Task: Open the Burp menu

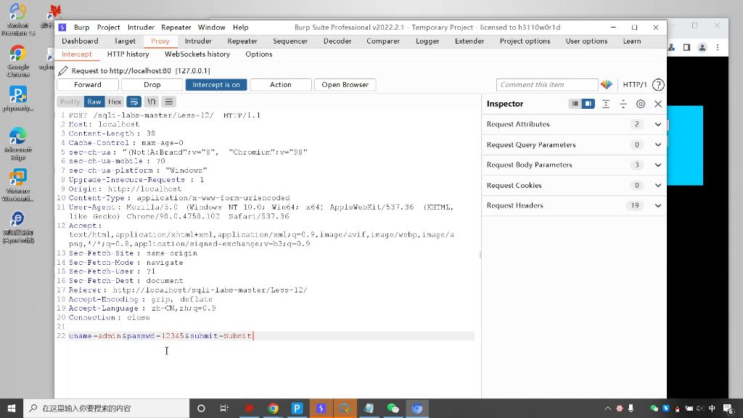Action: click(81, 28)
